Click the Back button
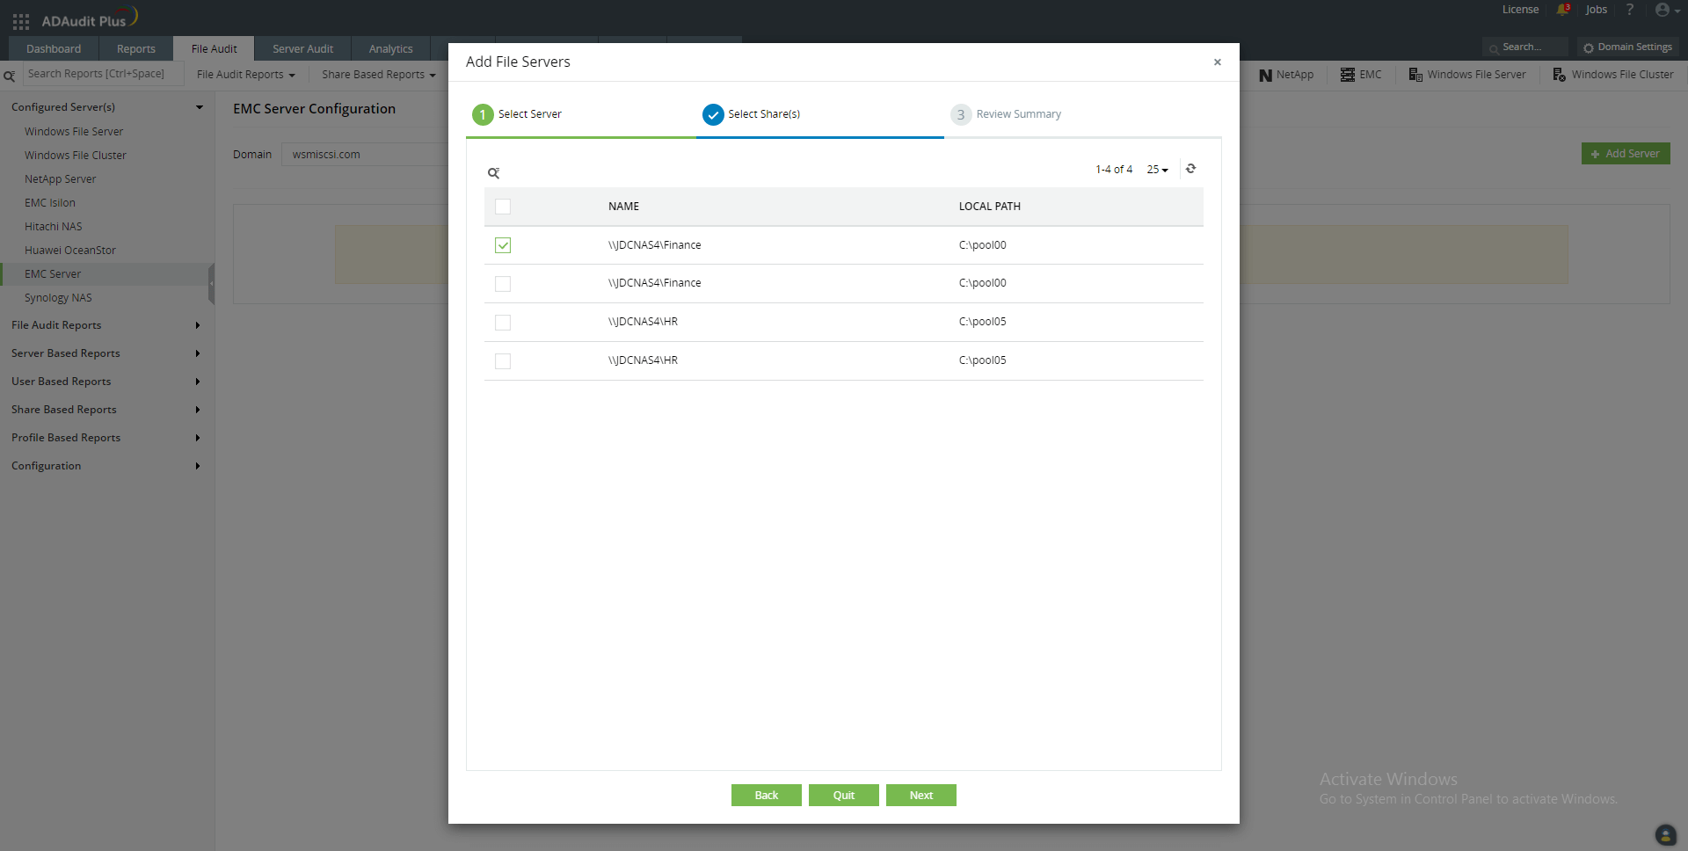Screen dimensions: 1688x851 [767, 796]
